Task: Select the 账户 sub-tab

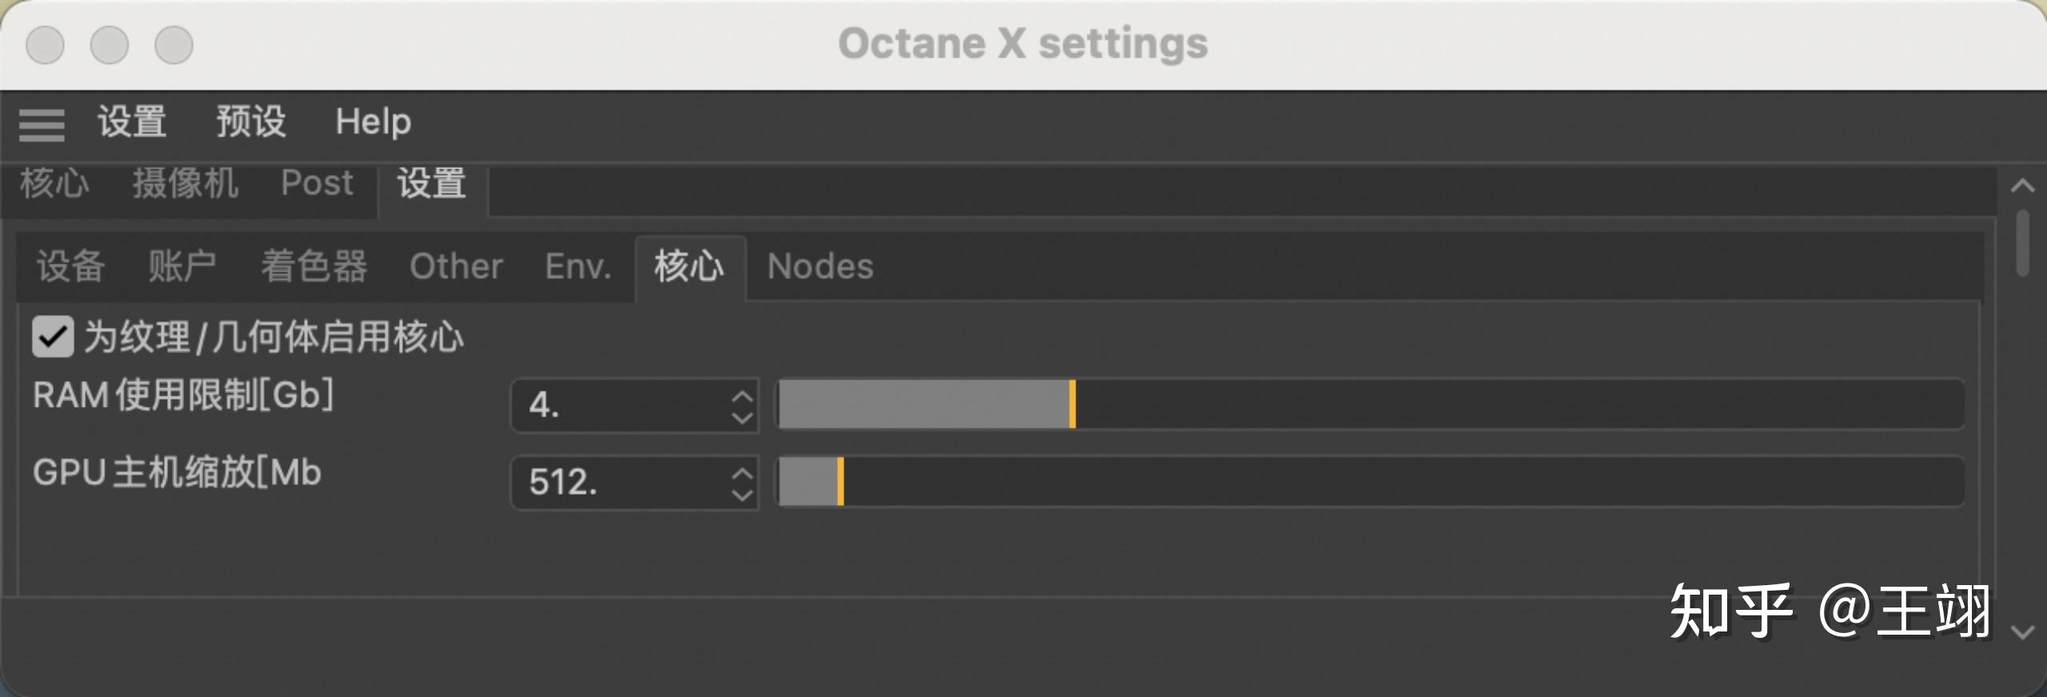Action: click(x=182, y=266)
